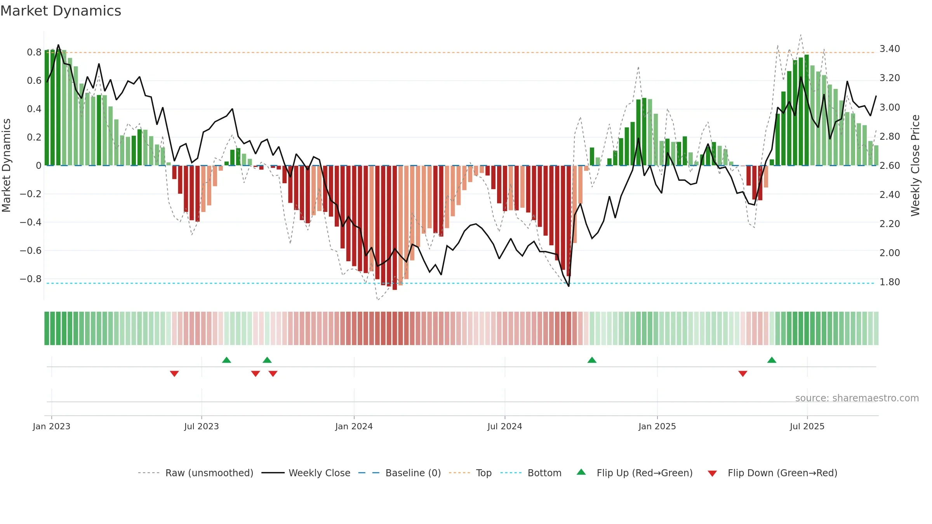Toggle the Raw (unsmoothed) legend entry
Image resolution: width=932 pixels, height=524 pixels.
(x=196, y=473)
